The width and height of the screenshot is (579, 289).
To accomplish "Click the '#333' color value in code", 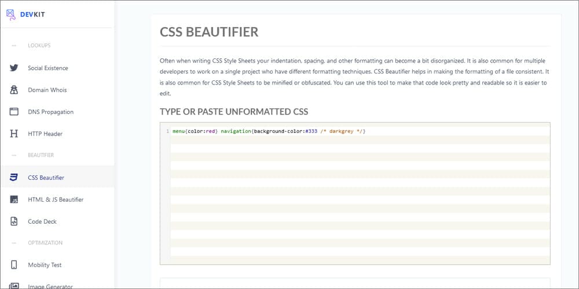I will click(x=312, y=131).
